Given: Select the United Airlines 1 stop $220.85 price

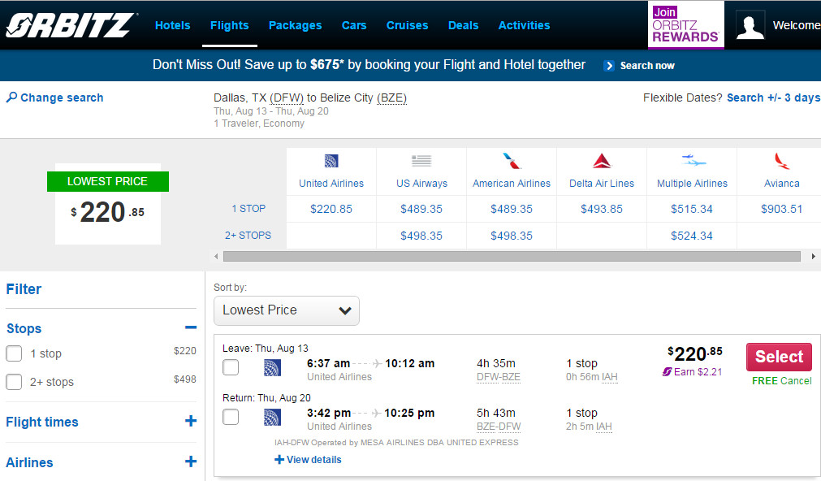Looking at the screenshot, I should click(331, 209).
